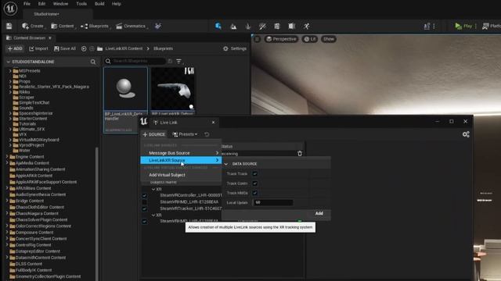This screenshot has height=281, width=501.
Task: Select LiveLinkXR Source menu entry
Action: tap(181, 160)
